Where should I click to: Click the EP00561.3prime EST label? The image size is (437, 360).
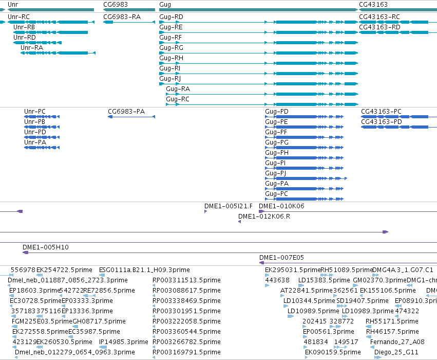click(329, 332)
